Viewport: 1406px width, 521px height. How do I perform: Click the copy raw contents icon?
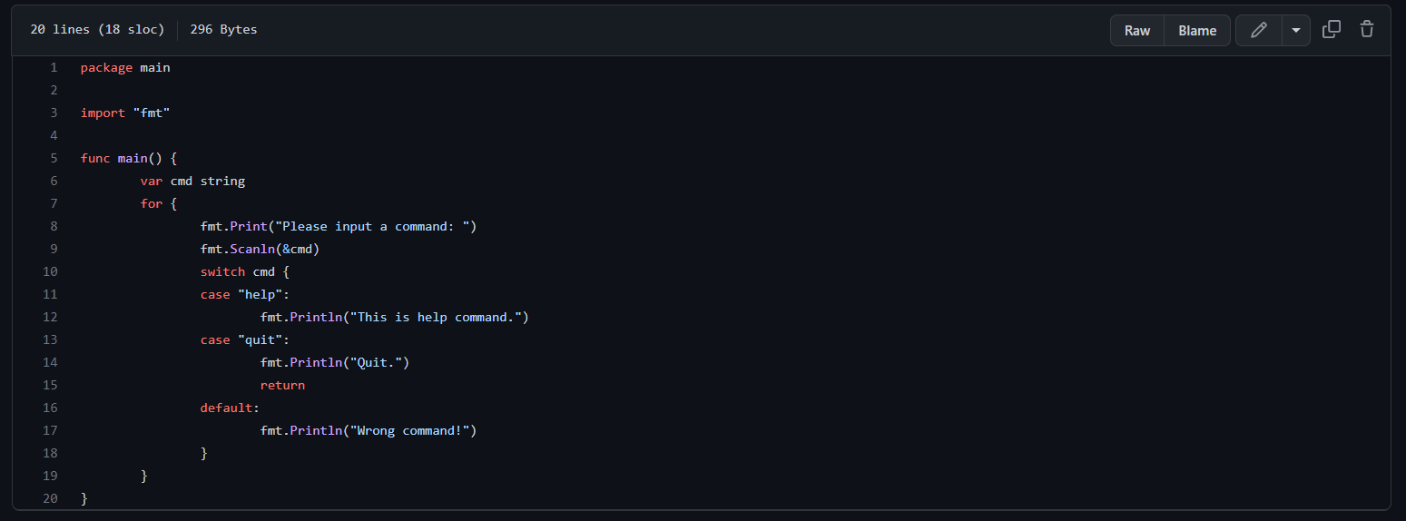[1332, 30]
